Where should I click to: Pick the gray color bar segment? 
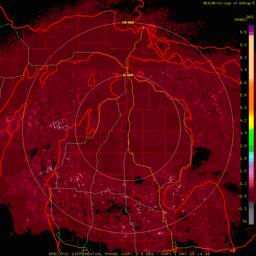pyautogui.click(x=251, y=214)
